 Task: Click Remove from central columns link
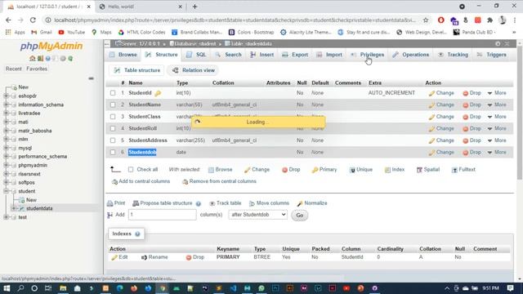coord(219,181)
